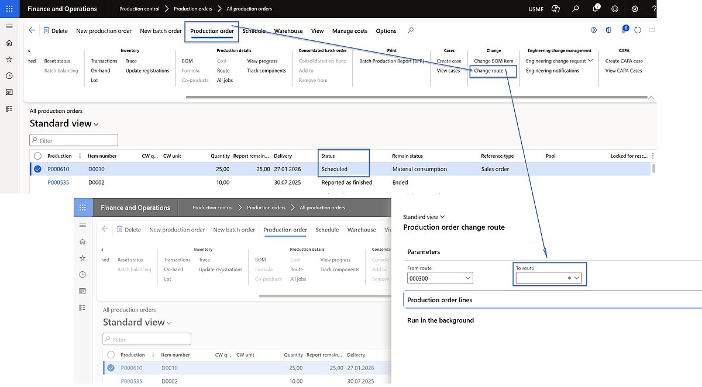Viewport: 702px width, 387px height.
Task: Open Copilot next to the USMF company selector
Action: (555, 9)
